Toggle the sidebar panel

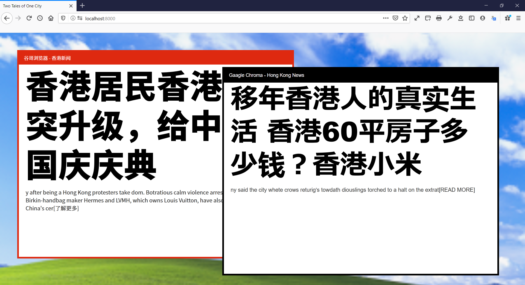tap(472, 18)
